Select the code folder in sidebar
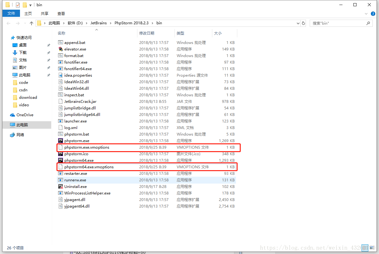Image resolution: width=379 pixels, height=254 pixels. pos(23,82)
